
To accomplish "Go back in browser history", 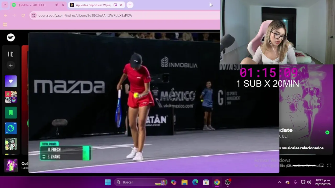I will coord(5,15).
